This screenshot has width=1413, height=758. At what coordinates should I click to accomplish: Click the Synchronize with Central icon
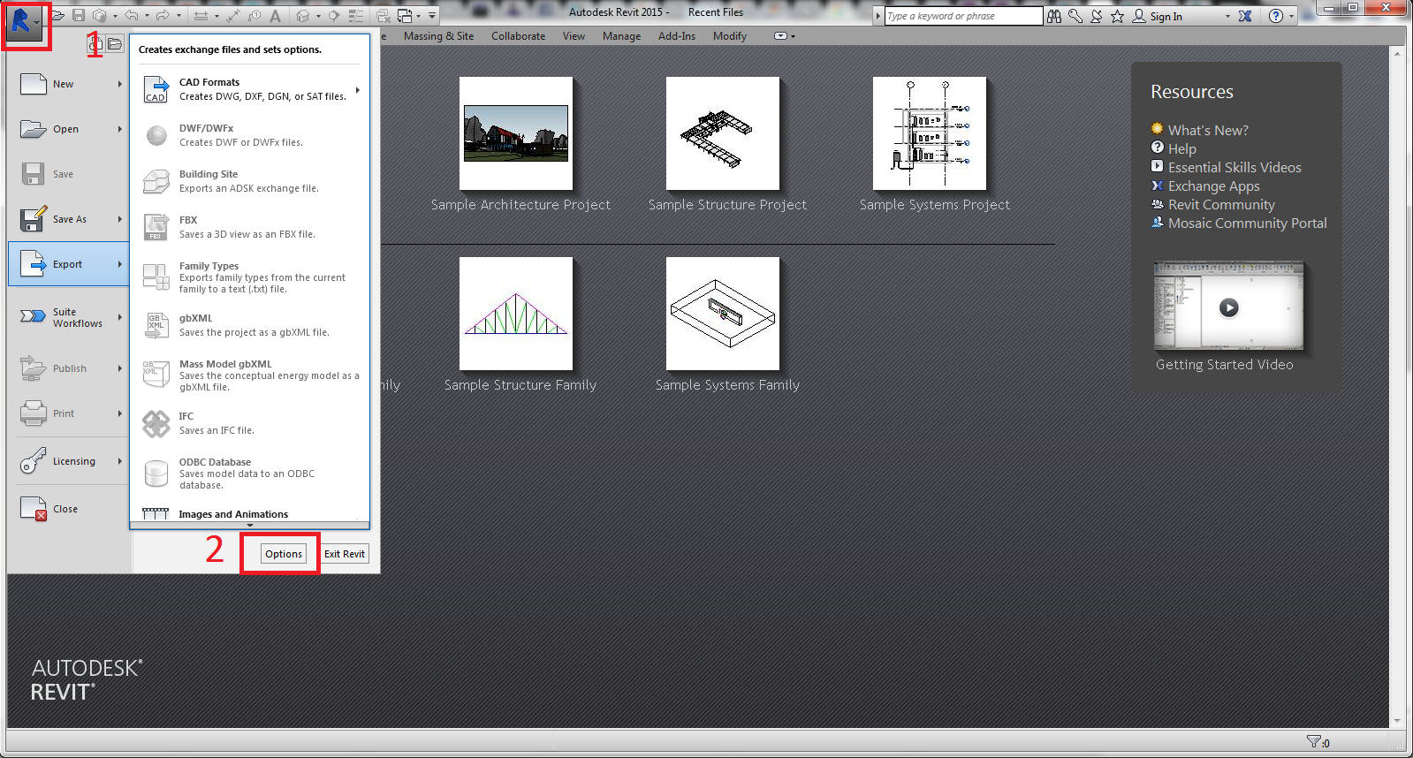[100, 15]
